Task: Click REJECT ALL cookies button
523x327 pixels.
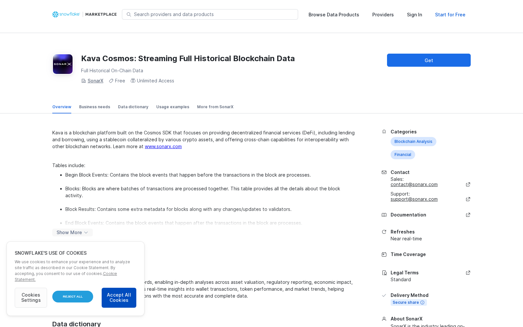Action: [73, 297]
